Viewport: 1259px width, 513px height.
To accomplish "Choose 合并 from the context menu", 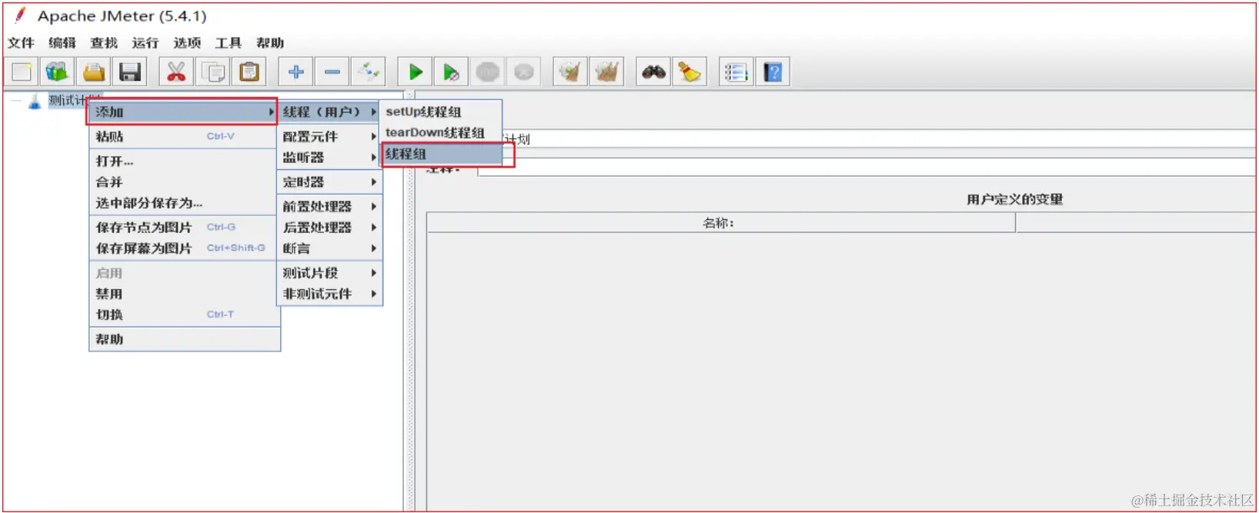I will [184, 182].
